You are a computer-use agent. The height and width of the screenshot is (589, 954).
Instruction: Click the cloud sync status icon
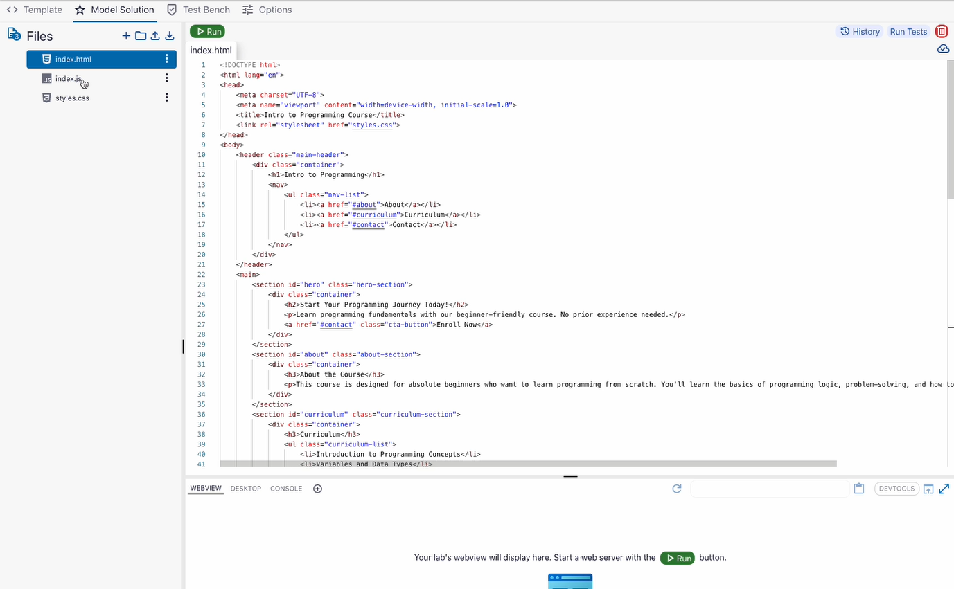tap(943, 48)
